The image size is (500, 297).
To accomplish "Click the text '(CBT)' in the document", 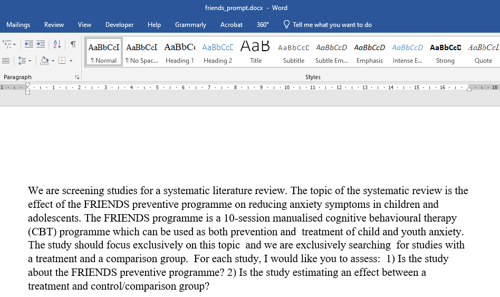I will (42, 232).
